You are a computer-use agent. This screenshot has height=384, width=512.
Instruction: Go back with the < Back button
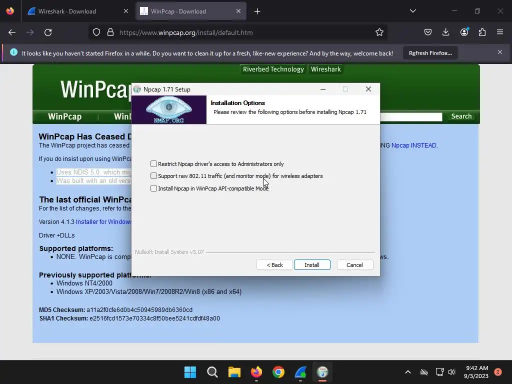(x=274, y=265)
